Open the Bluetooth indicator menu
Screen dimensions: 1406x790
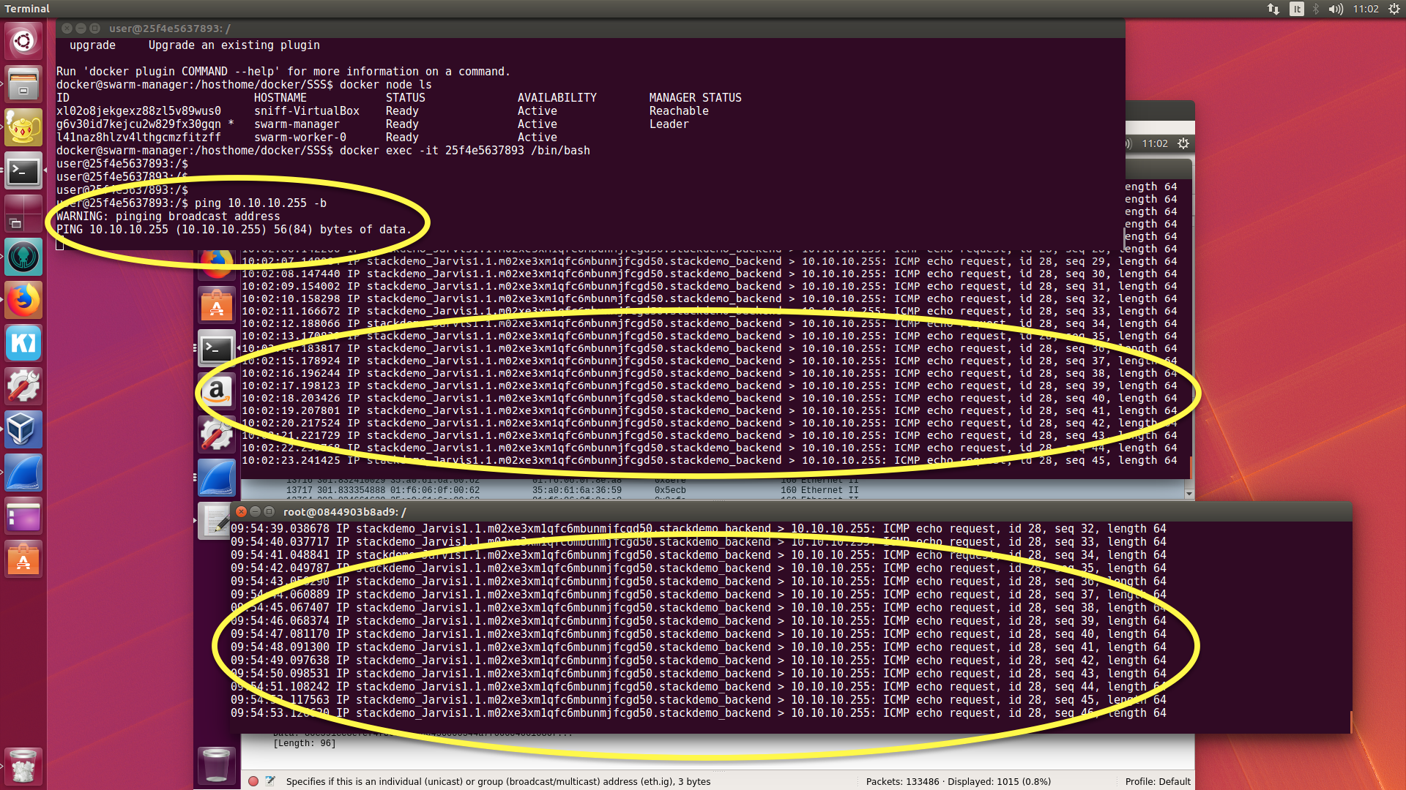[1314, 9]
